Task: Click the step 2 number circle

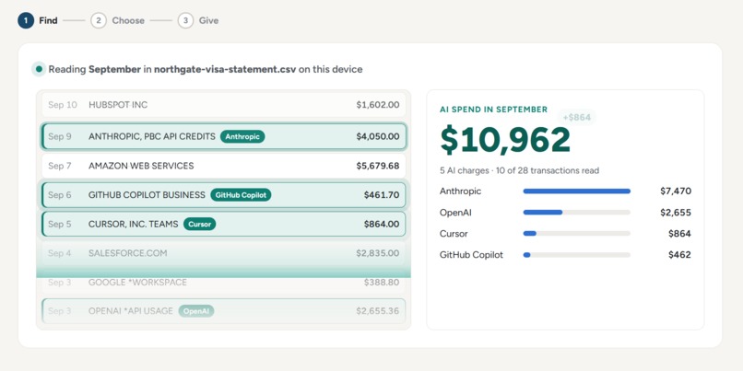Action: pos(99,20)
